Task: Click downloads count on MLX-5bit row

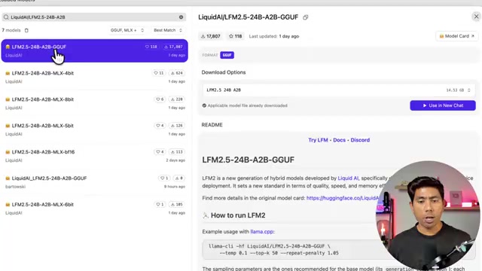Action: click(x=177, y=126)
